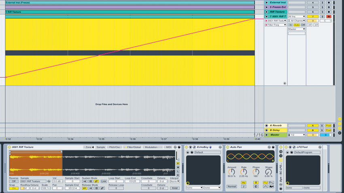Toggle the 0001 Riff Texture device on/off

(9, 147)
